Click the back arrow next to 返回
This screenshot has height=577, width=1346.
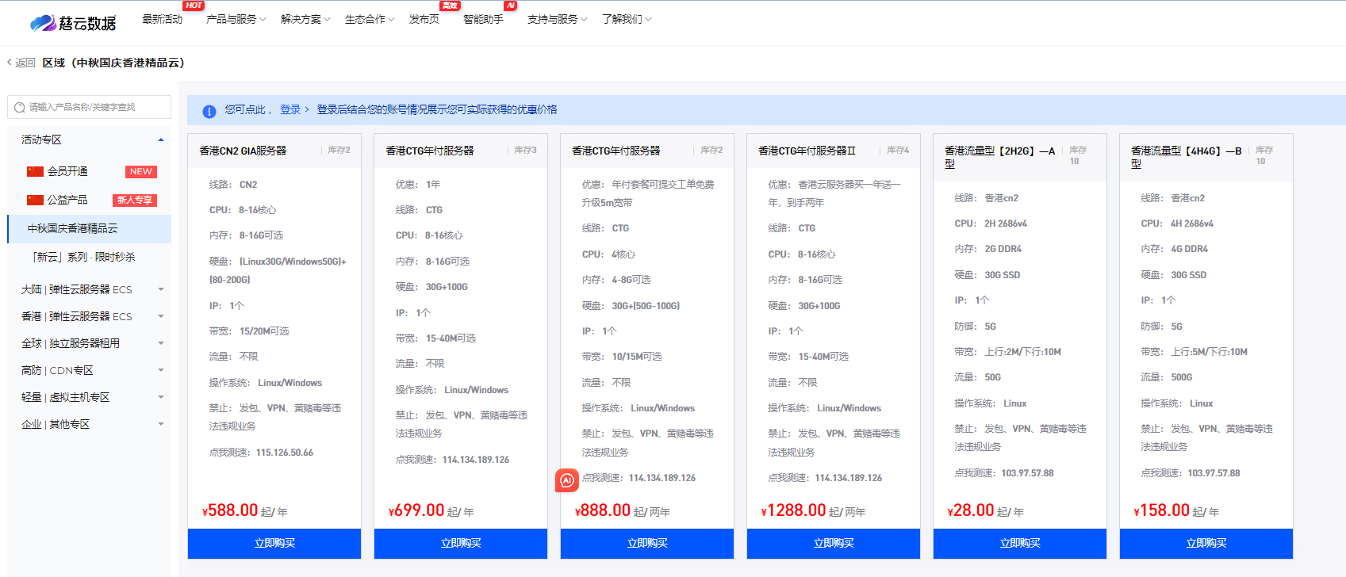point(10,63)
